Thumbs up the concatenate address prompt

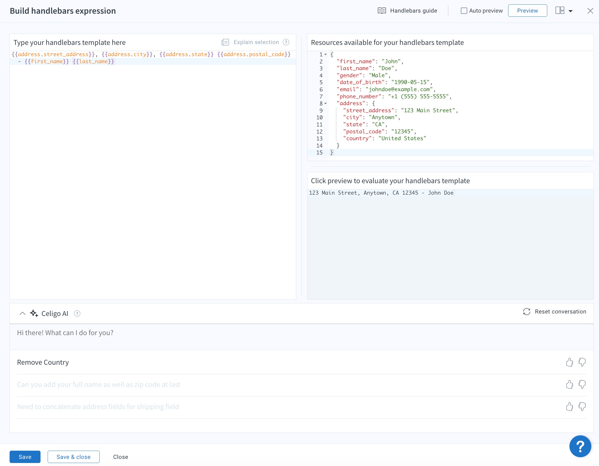pyautogui.click(x=569, y=407)
